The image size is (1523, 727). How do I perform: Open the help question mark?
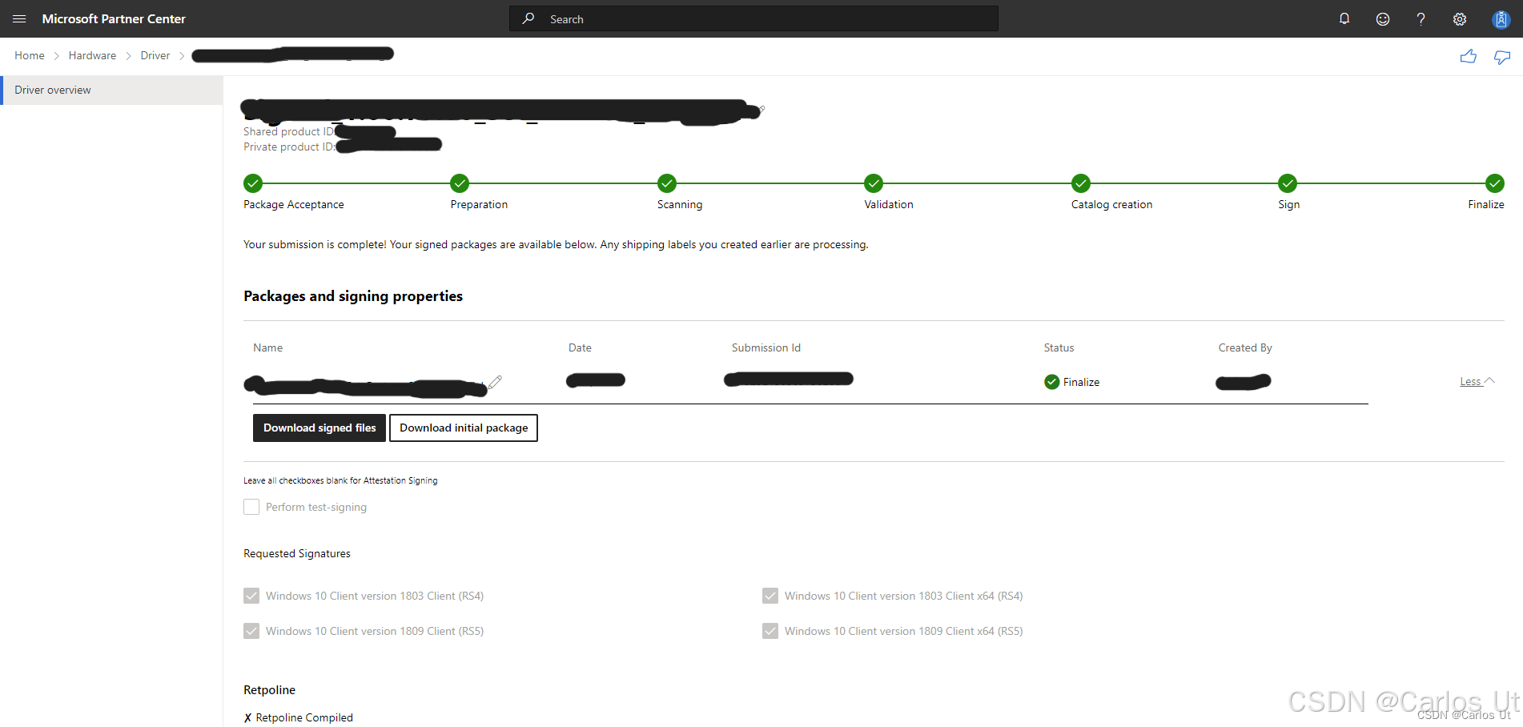click(1421, 18)
